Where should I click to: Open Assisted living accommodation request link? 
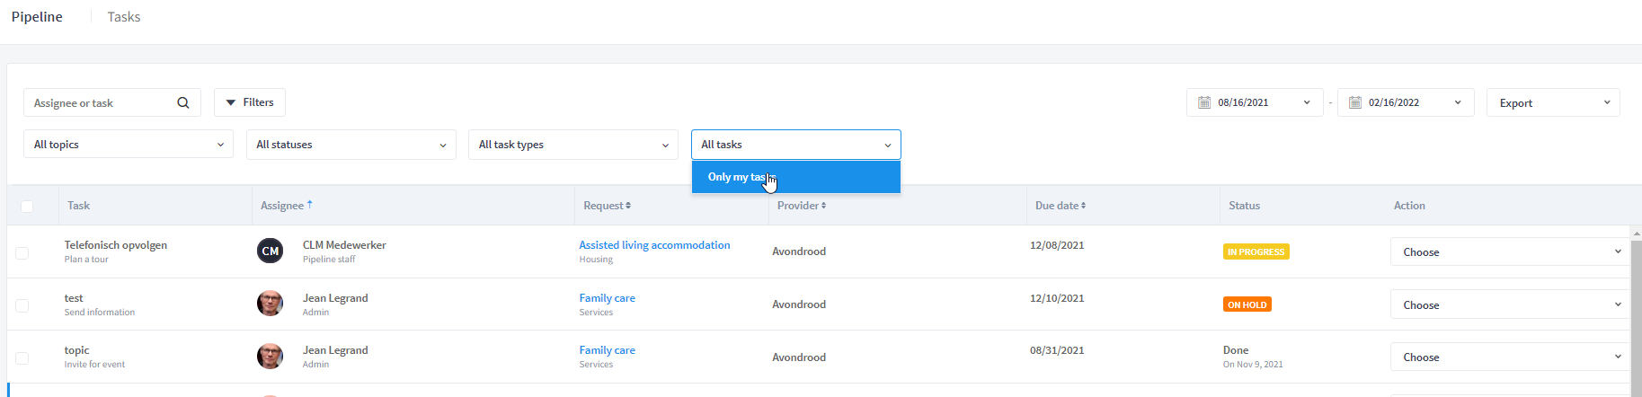(654, 245)
